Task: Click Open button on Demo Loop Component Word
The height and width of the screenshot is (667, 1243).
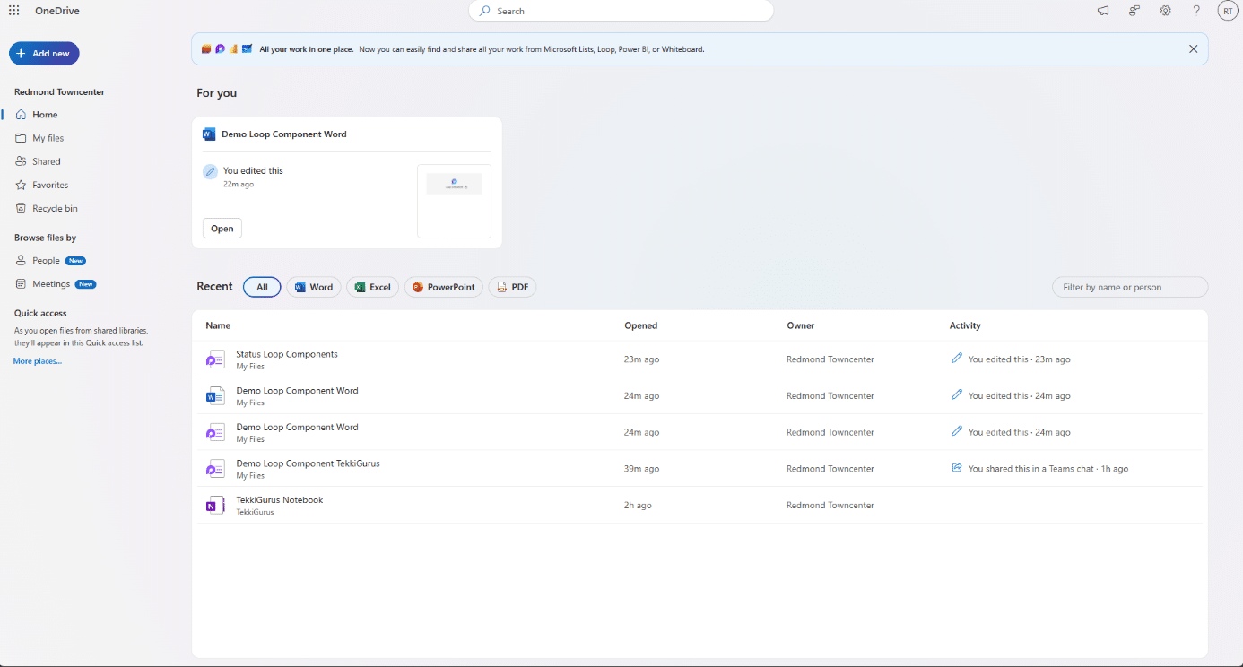Action: 222,229
